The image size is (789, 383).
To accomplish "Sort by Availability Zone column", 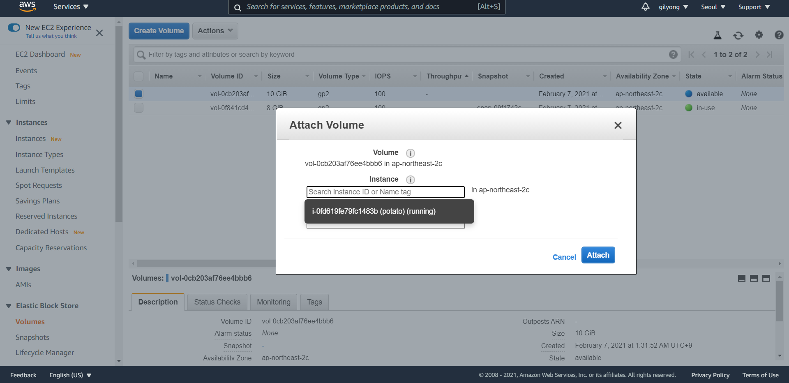I will coord(642,76).
